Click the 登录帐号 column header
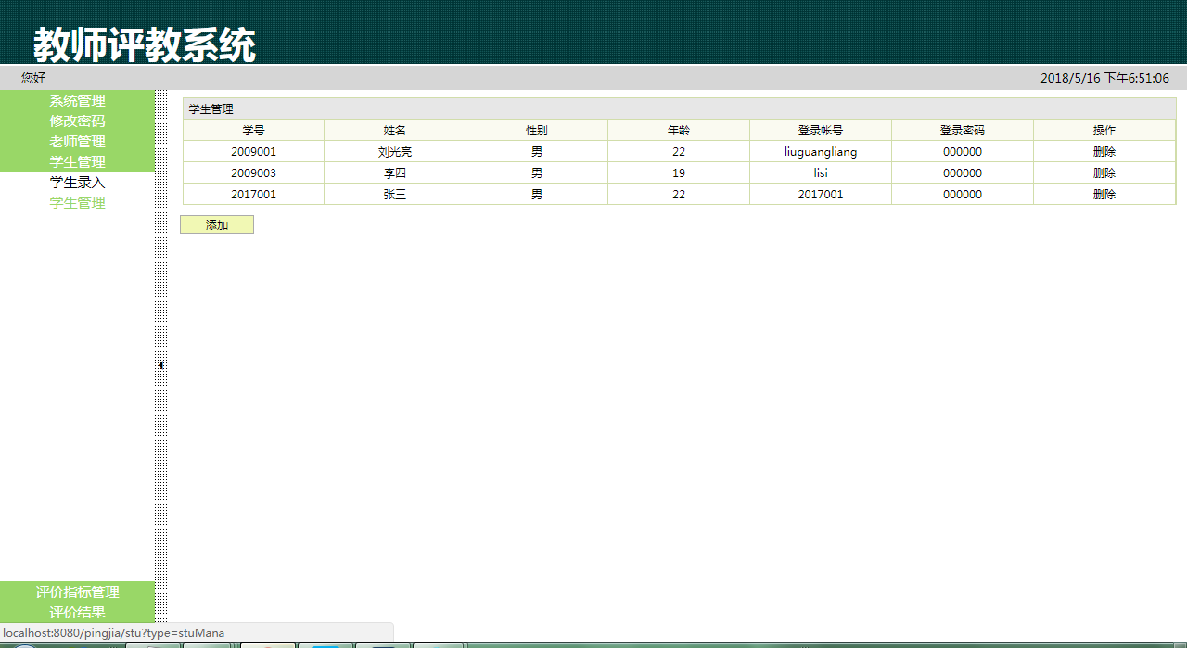The image size is (1187, 648). tap(821, 131)
